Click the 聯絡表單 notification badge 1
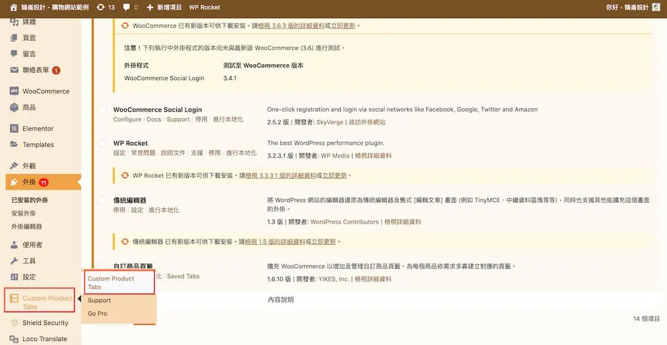 56,70
